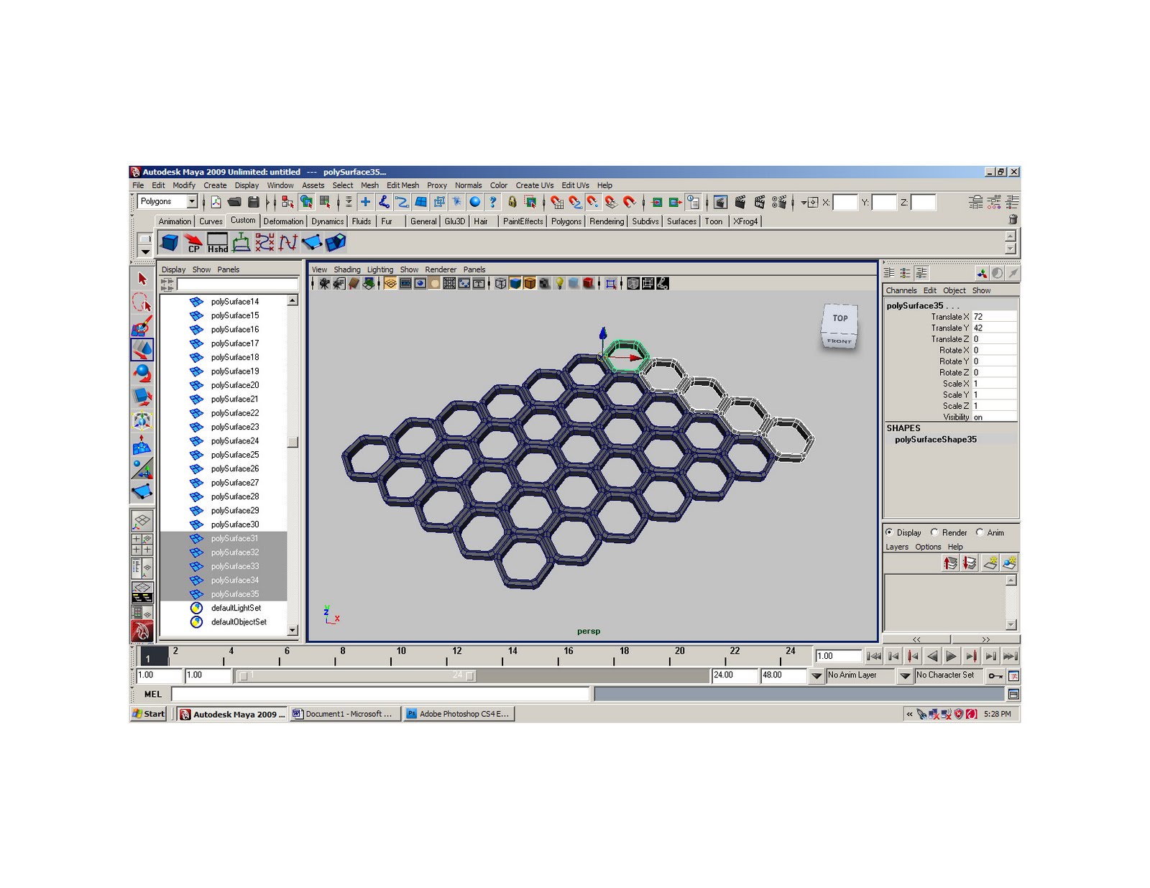
Task: Click the Windows Start button
Action: pyautogui.click(x=149, y=713)
